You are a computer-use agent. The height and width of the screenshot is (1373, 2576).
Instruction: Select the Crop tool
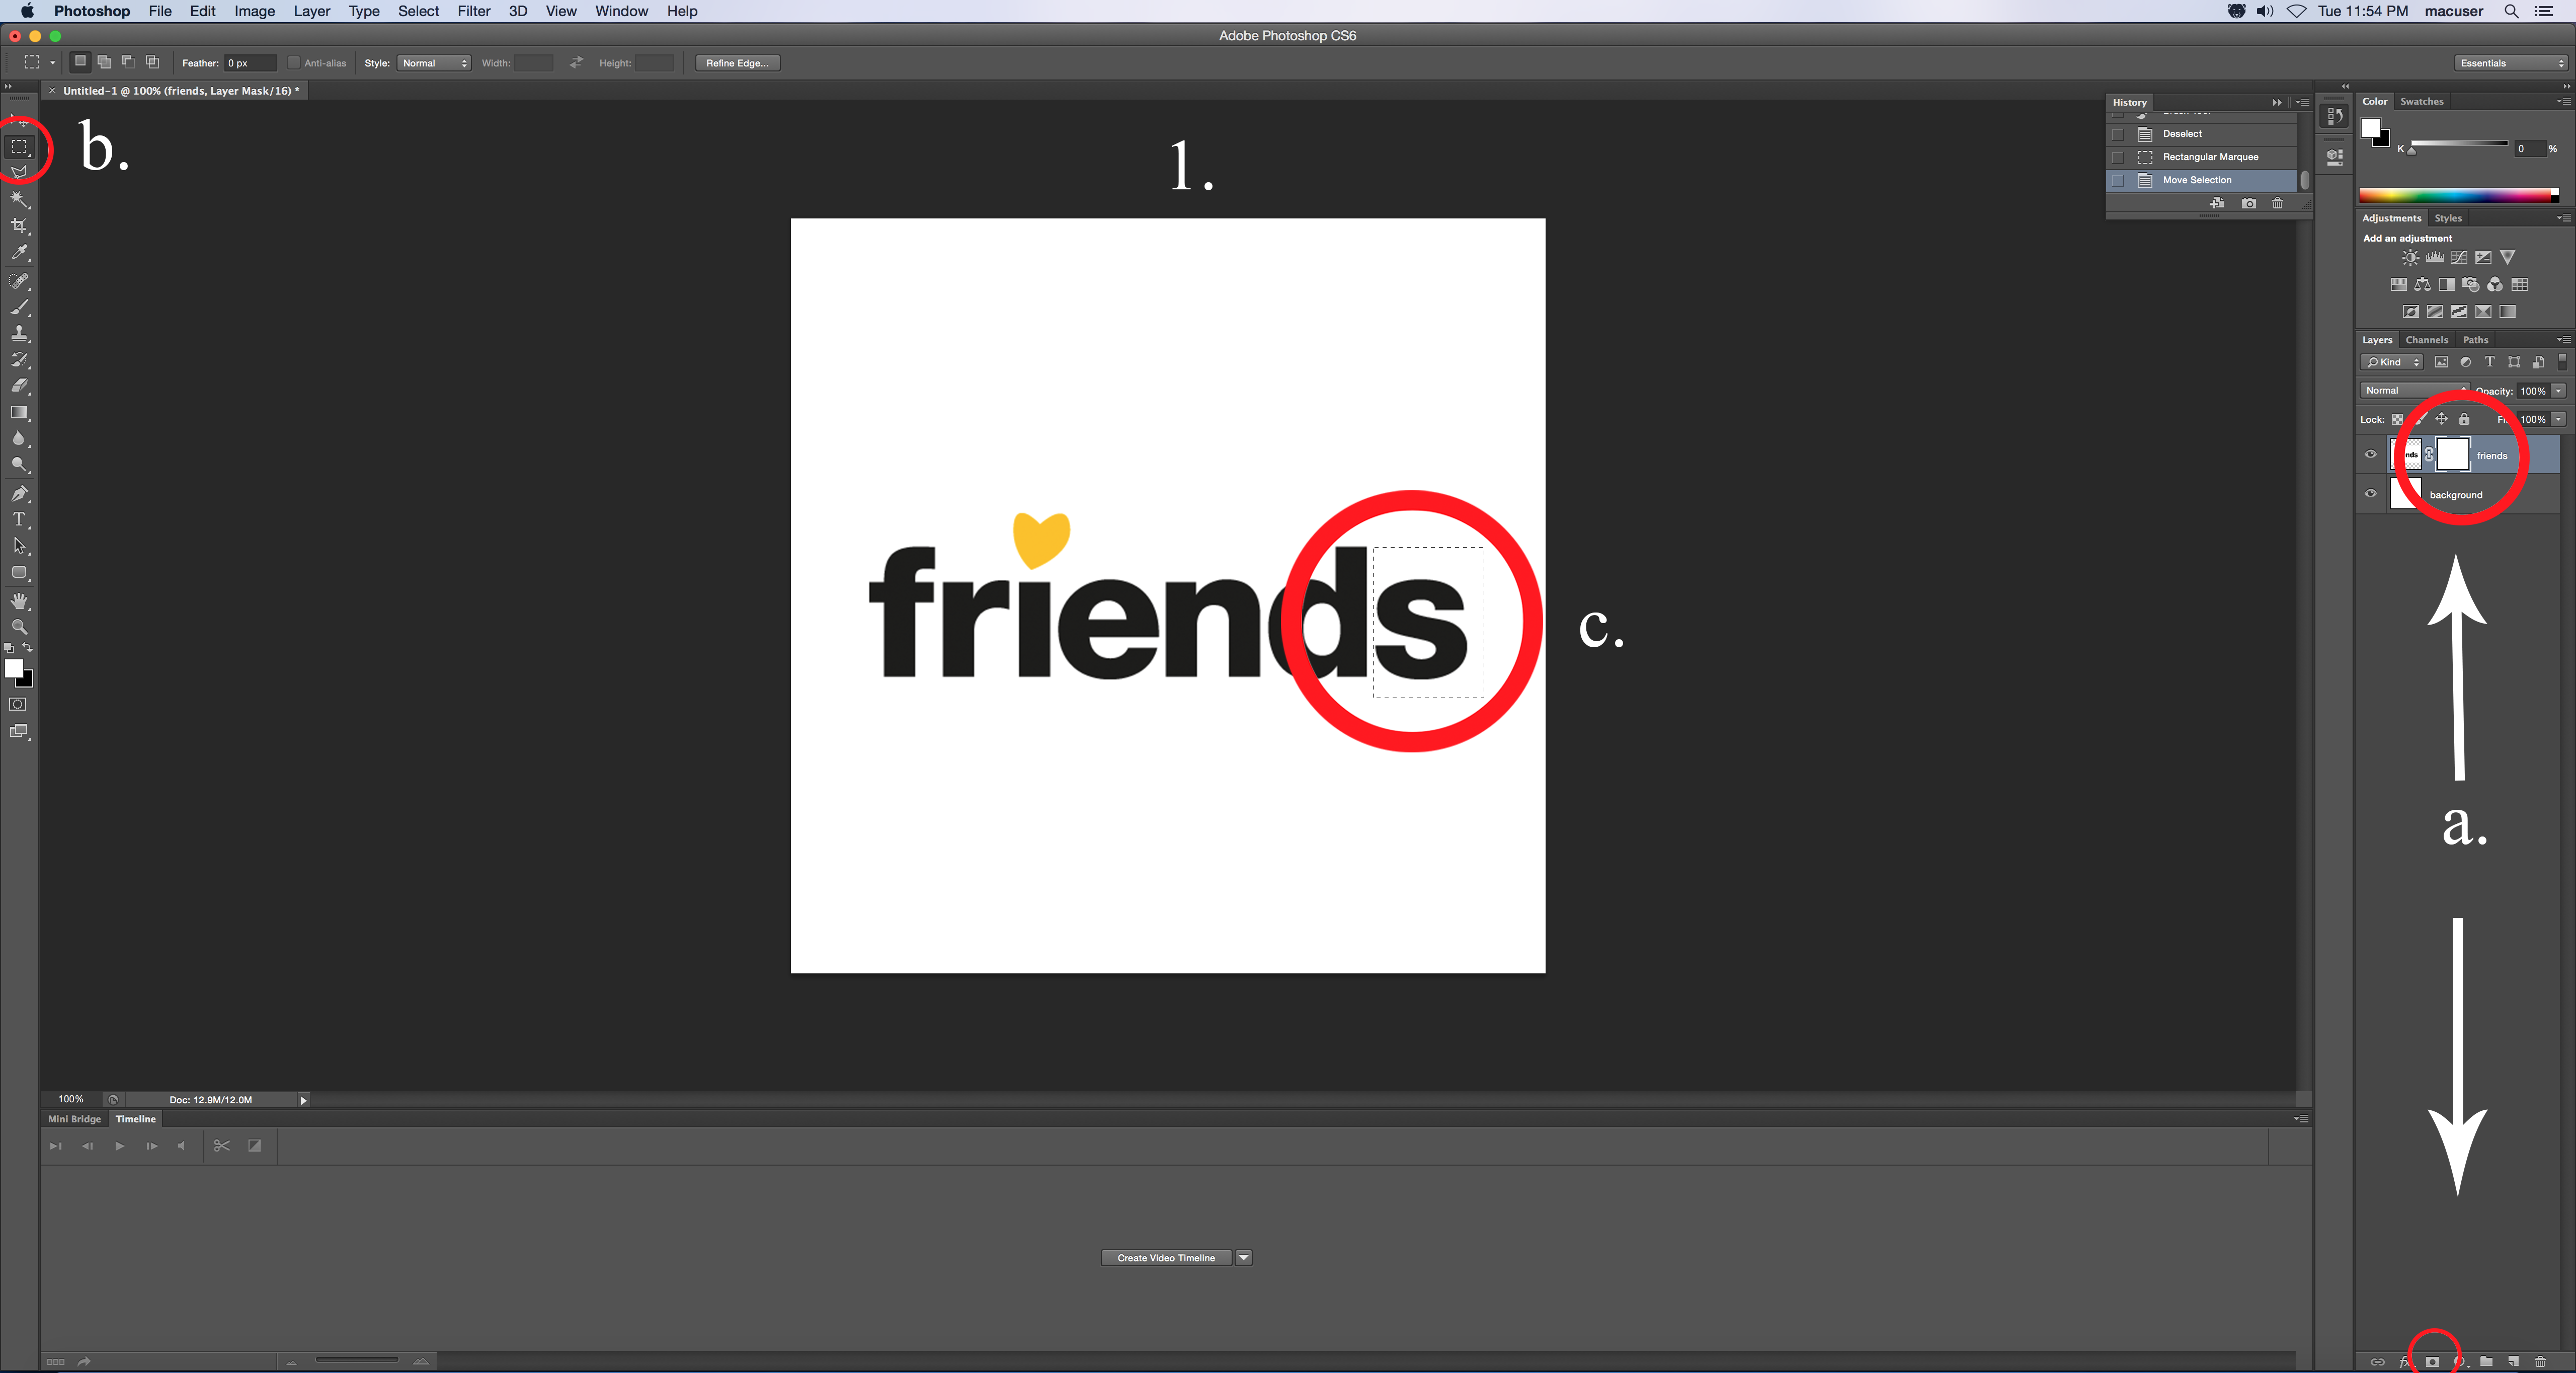click(x=19, y=226)
